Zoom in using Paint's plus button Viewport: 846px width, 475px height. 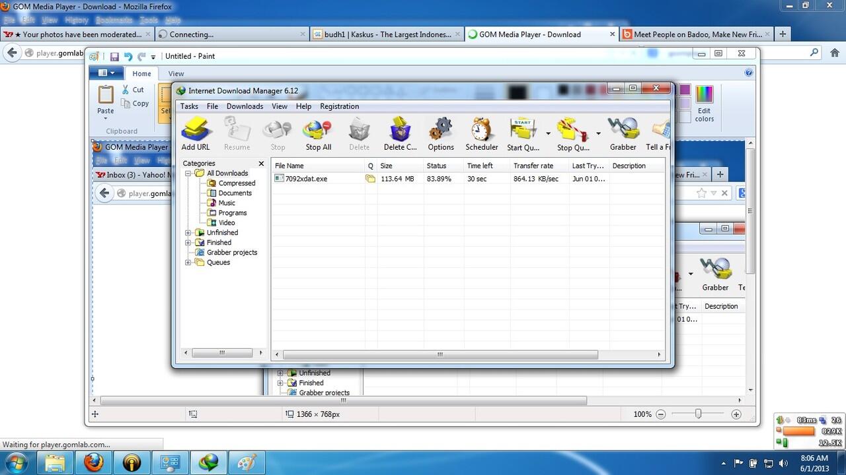[736, 414]
